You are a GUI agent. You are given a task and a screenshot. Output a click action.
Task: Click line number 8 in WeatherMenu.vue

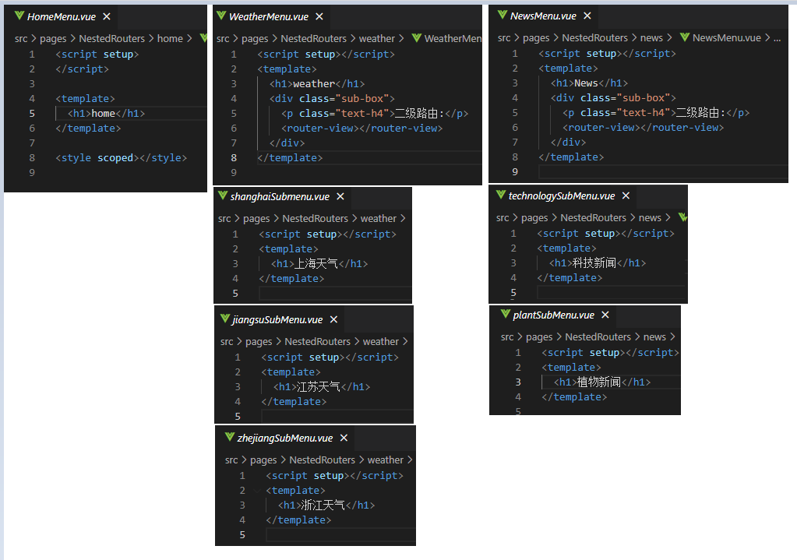pyautogui.click(x=234, y=158)
